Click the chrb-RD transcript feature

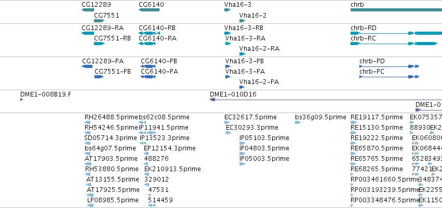pyautogui.click(x=396, y=33)
